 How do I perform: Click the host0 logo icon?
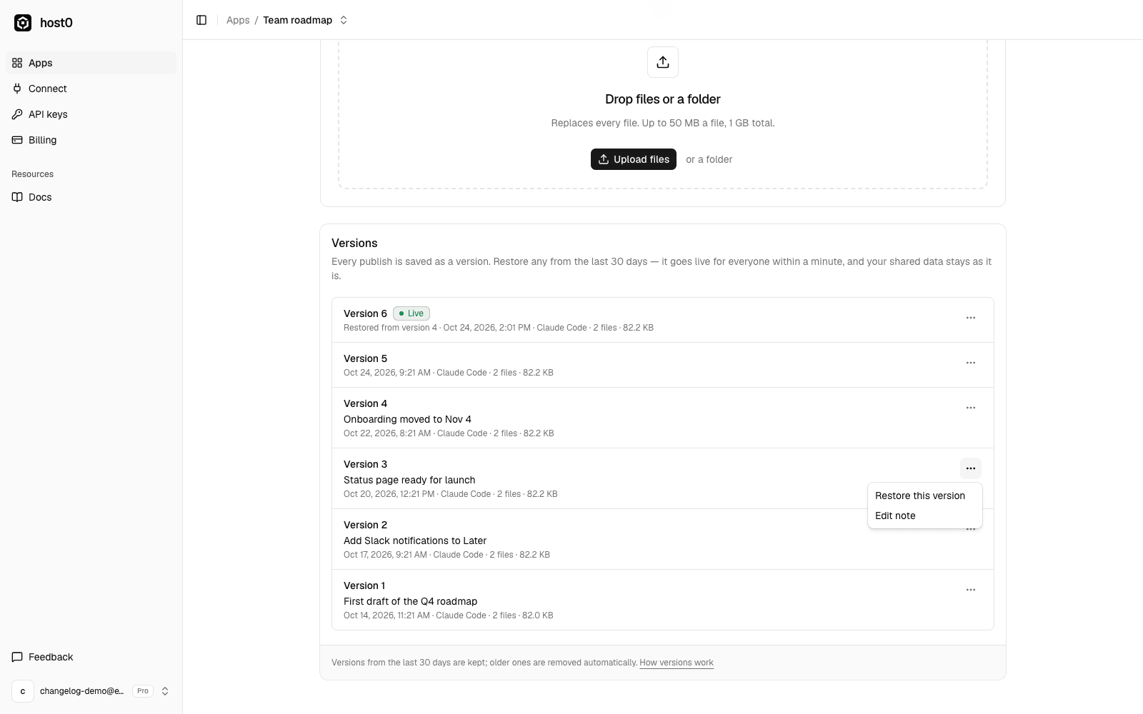tap(23, 23)
